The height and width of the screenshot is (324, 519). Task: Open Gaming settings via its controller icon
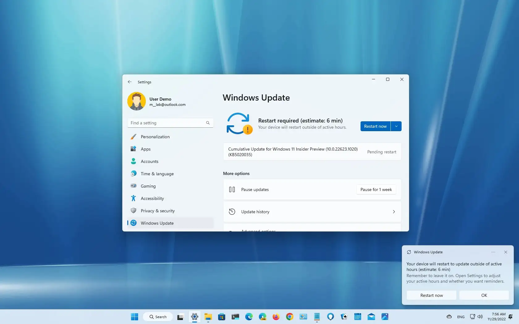pos(133,186)
